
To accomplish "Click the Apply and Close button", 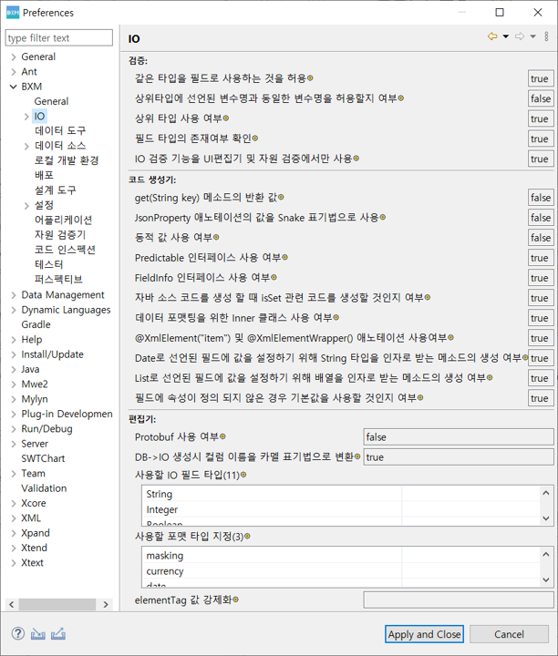I will pyautogui.click(x=424, y=634).
